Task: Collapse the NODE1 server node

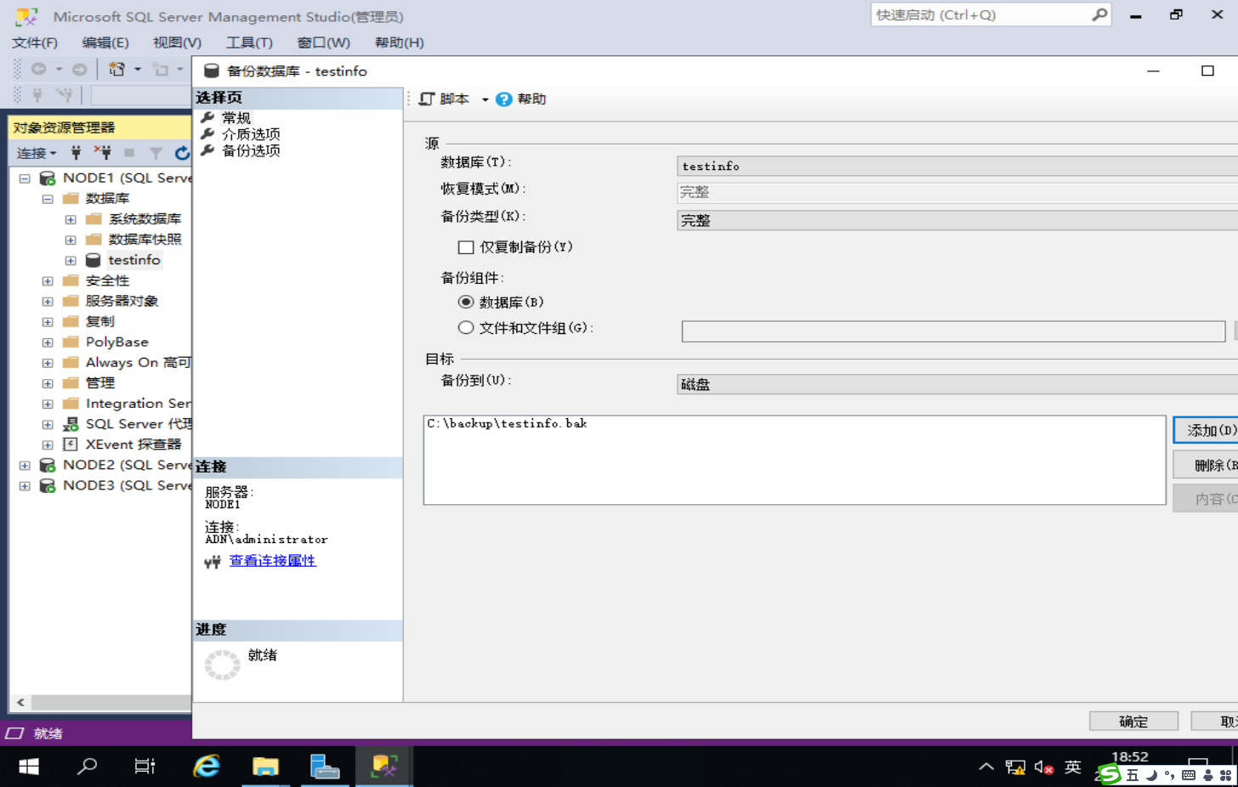Action: click(25, 178)
